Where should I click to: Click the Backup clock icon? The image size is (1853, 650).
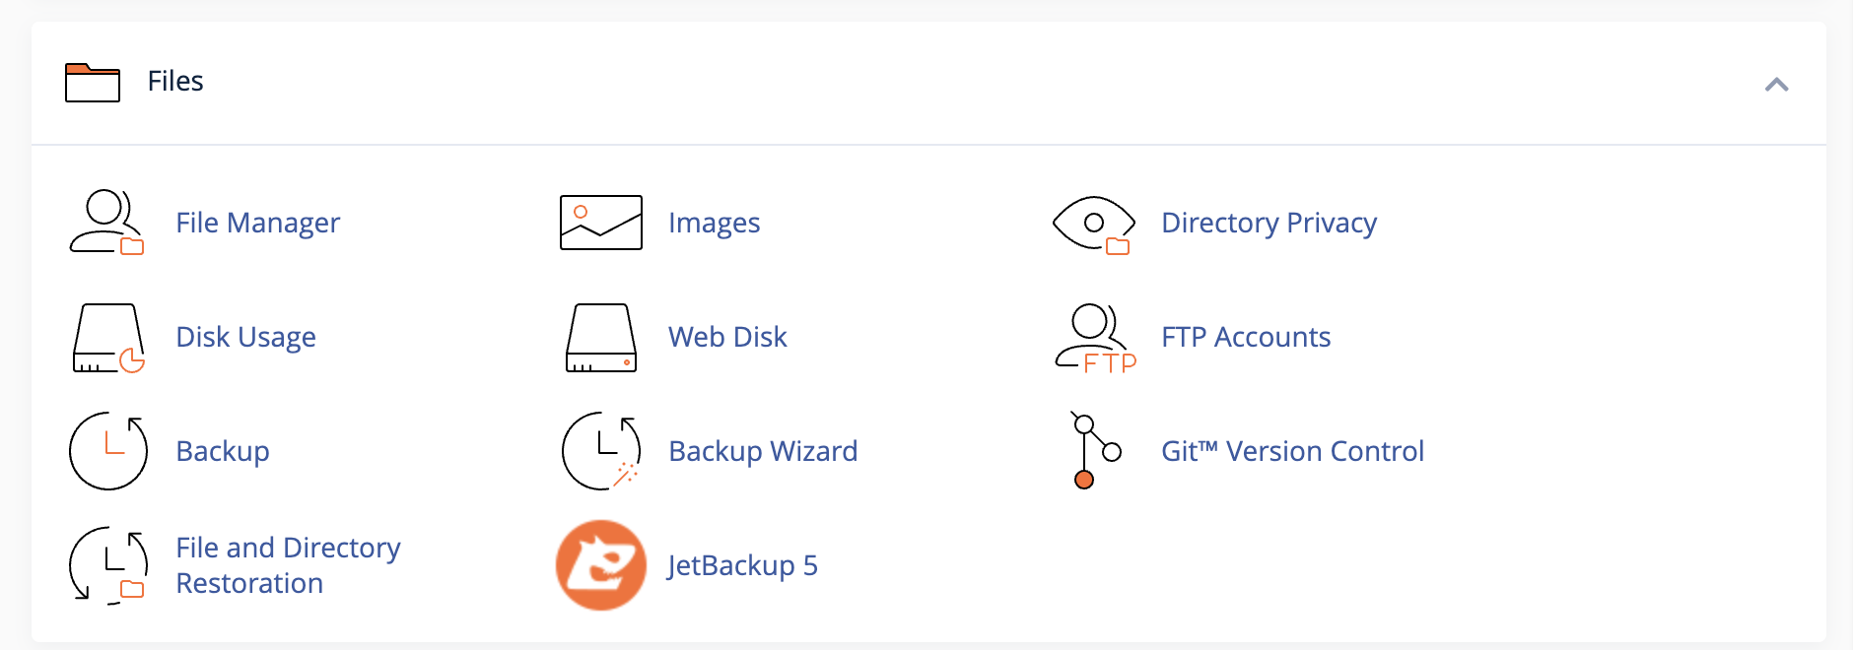click(107, 451)
